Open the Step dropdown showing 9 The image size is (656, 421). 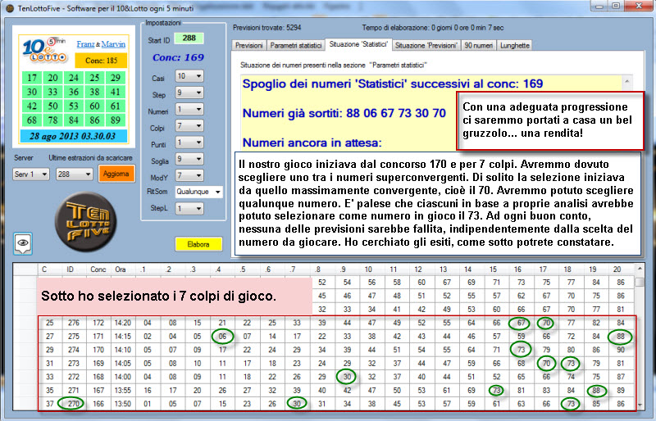point(189,93)
